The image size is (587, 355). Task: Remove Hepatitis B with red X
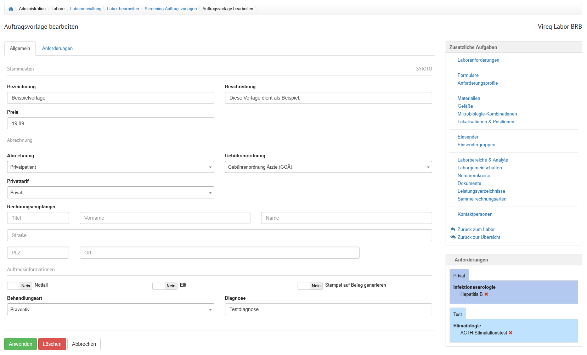[x=486, y=294]
